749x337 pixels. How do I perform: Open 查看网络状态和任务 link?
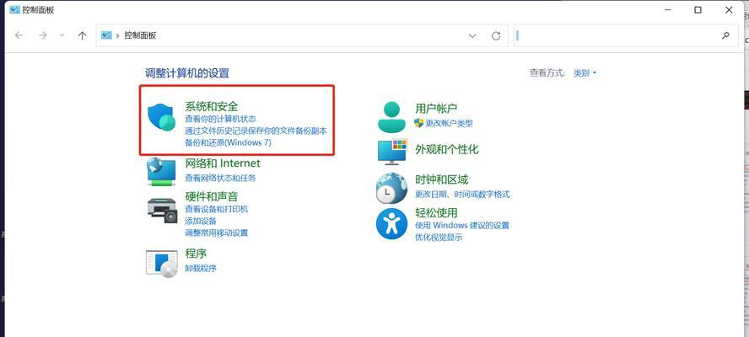coord(220,178)
